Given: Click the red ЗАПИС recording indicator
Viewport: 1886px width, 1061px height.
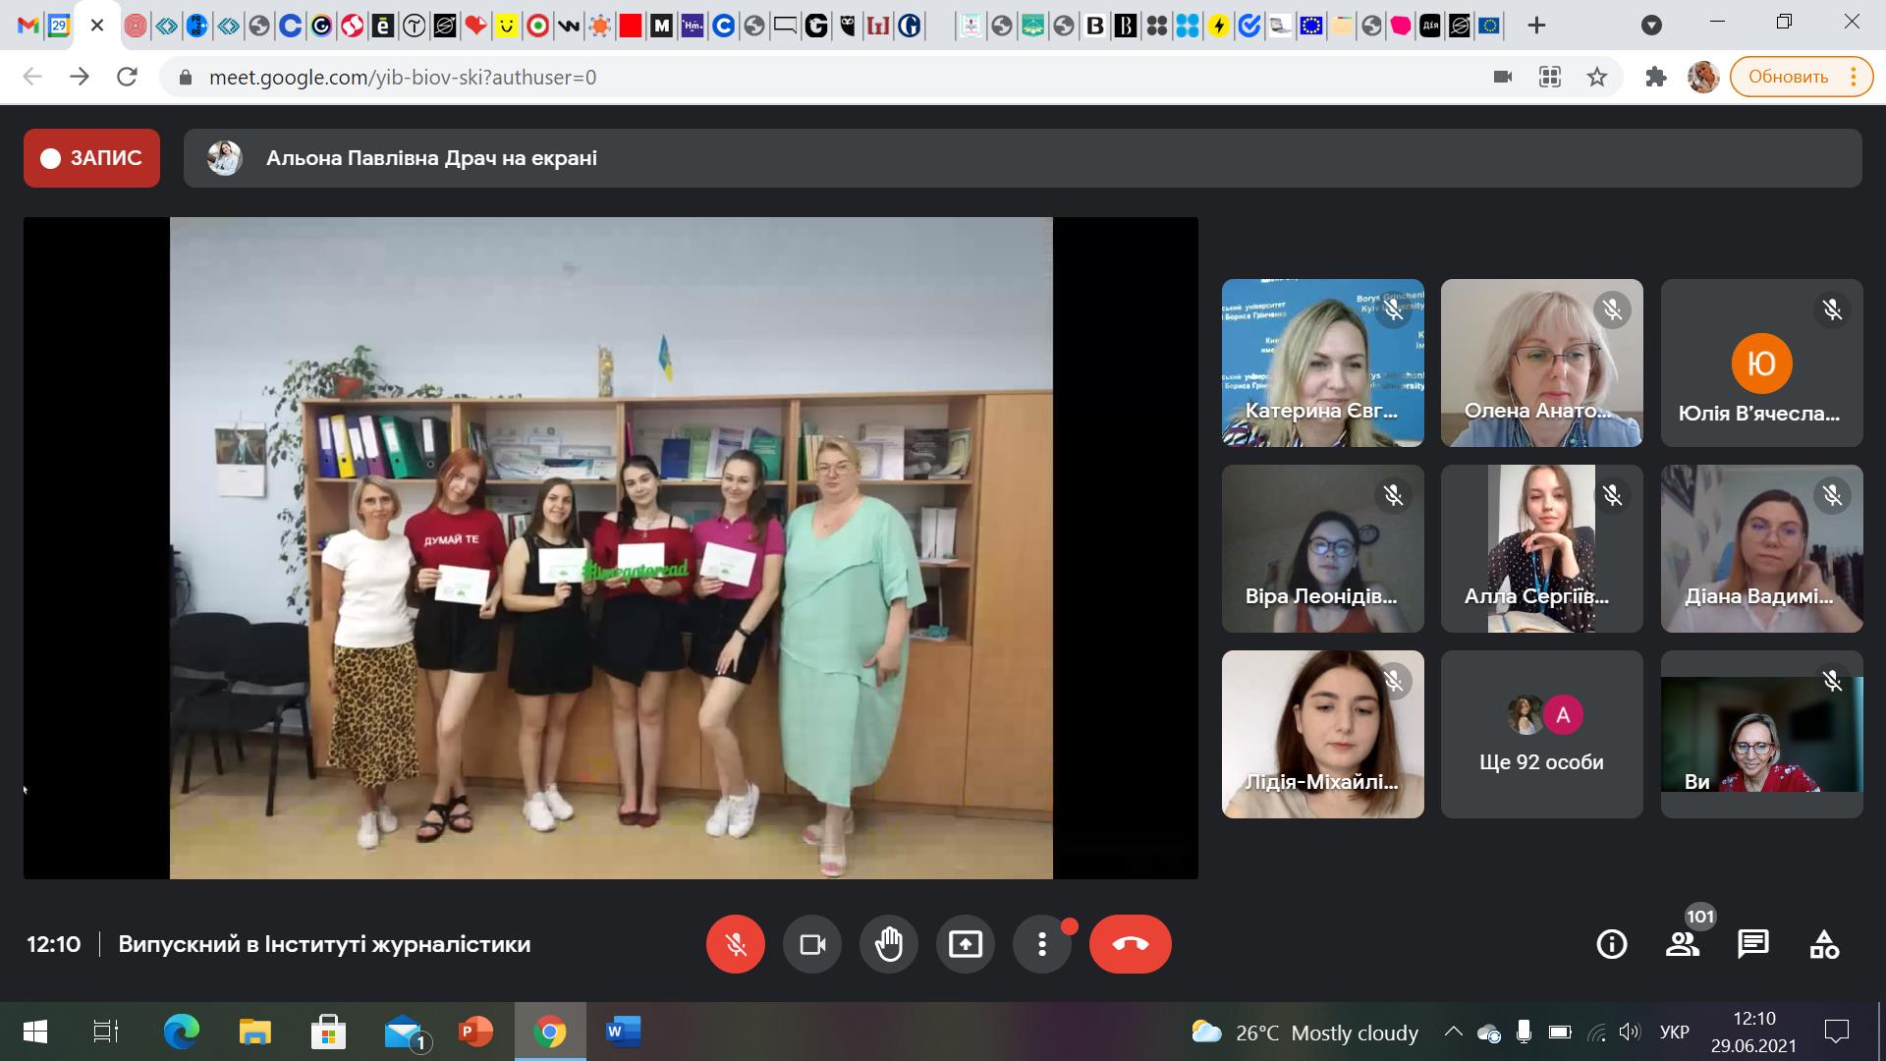Looking at the screenshot, I should (92, 158).
